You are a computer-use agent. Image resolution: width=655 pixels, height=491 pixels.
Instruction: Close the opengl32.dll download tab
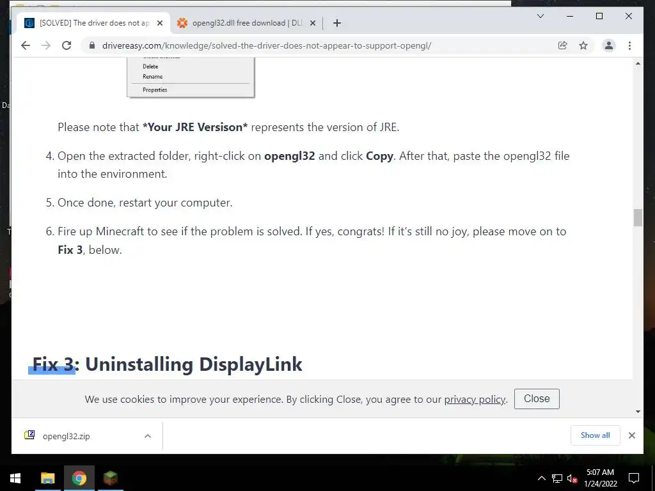pos(312,24)
